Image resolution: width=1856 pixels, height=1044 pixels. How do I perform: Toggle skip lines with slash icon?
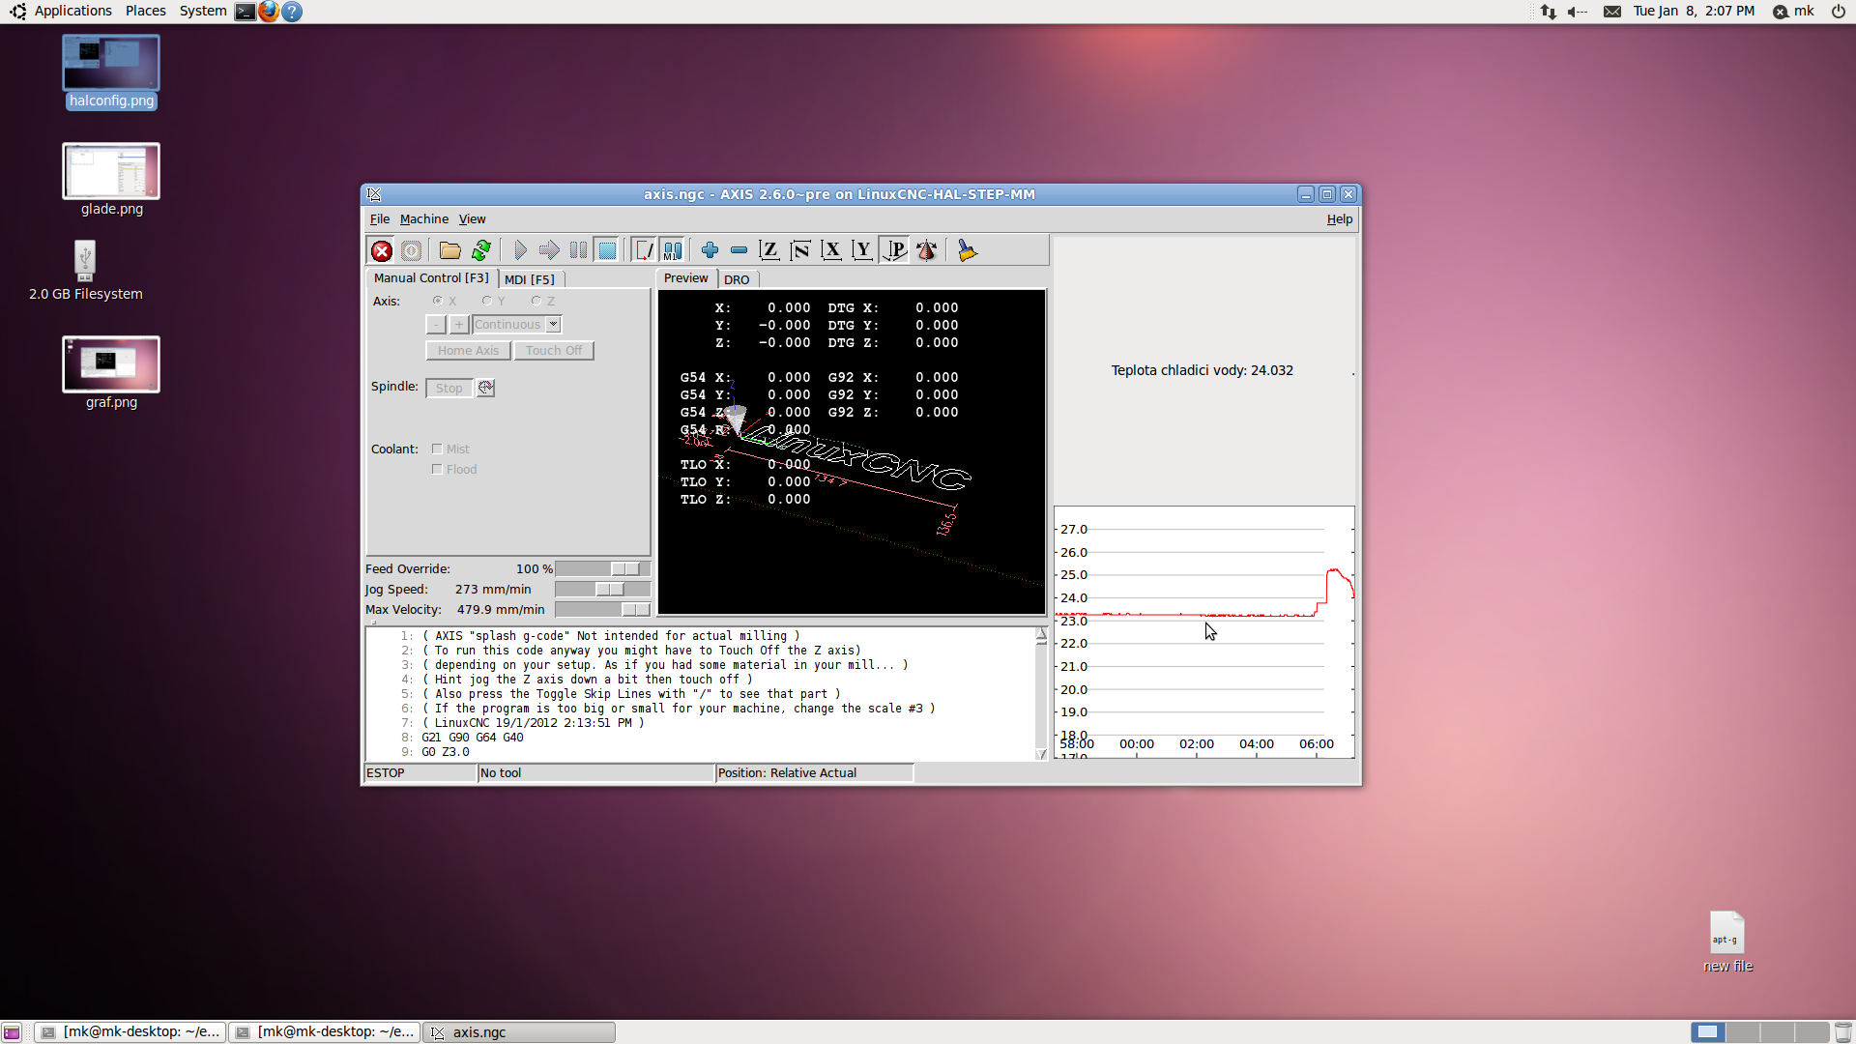[643, 251]
